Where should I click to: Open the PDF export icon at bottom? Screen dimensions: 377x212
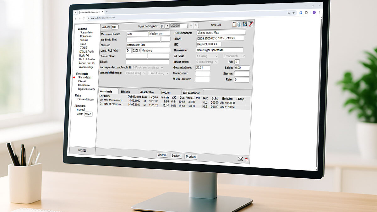point(247,159)
